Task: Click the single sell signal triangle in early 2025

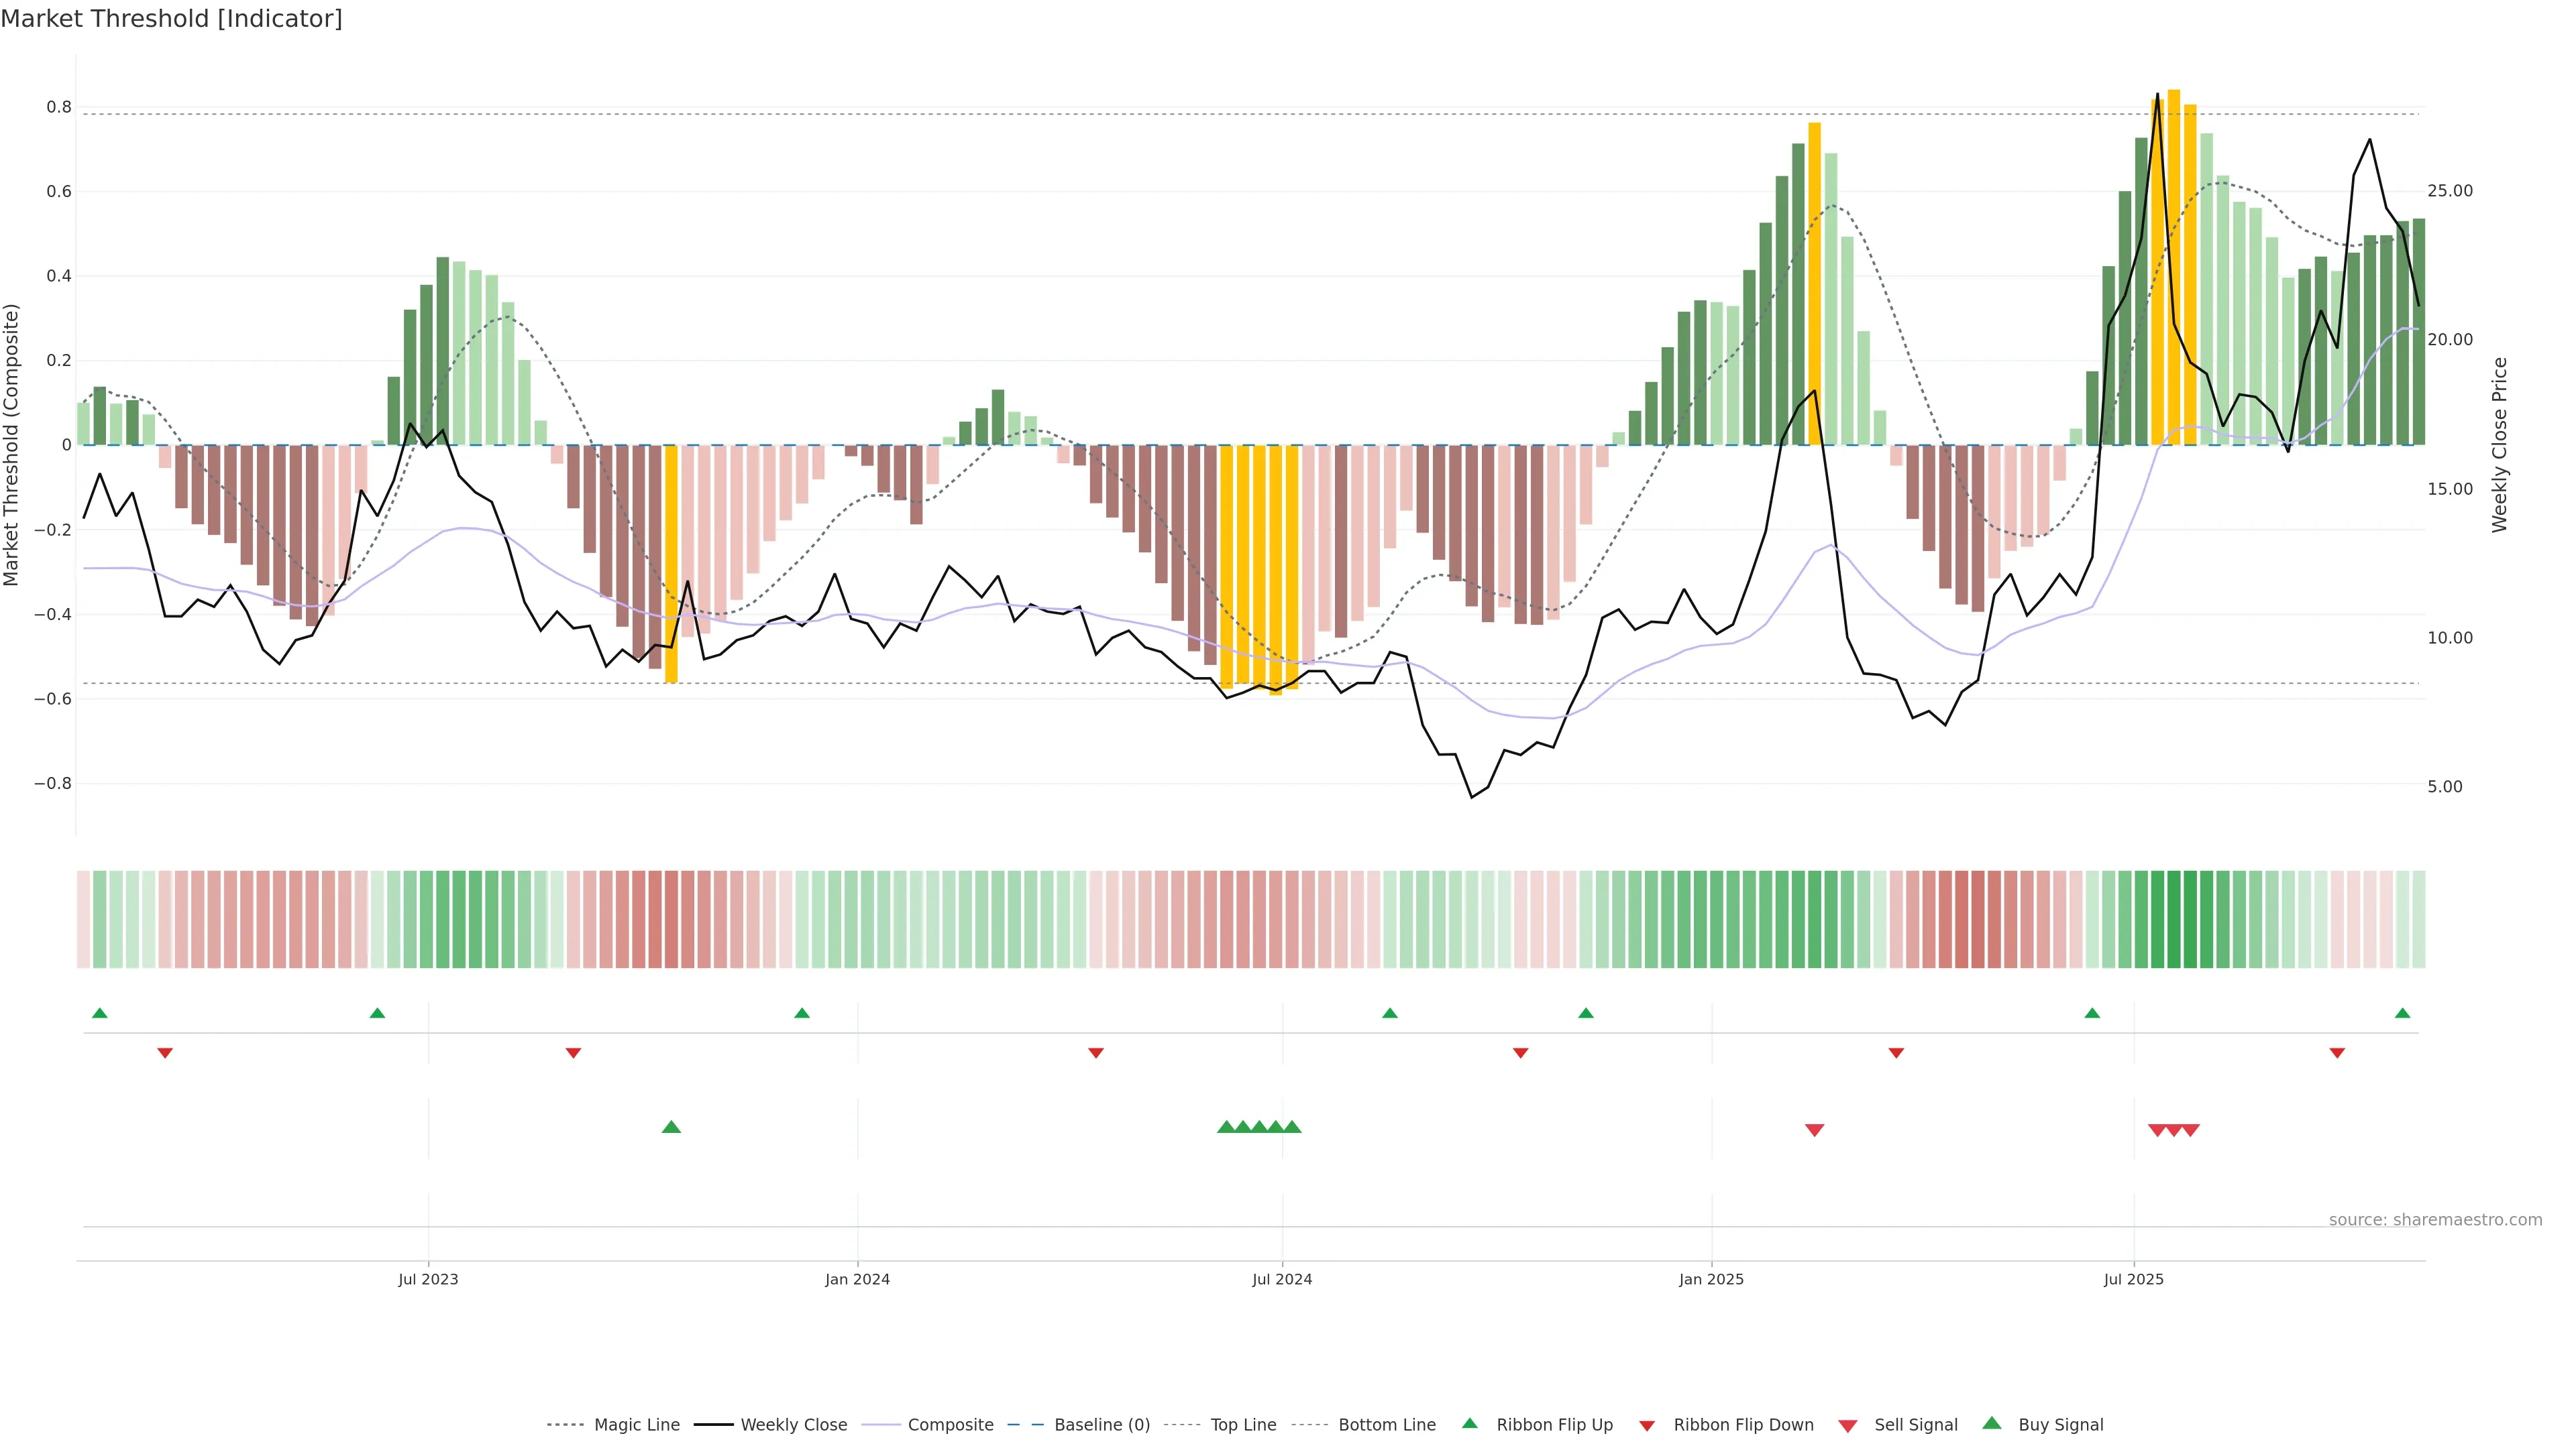Action: point(1814,1130)
